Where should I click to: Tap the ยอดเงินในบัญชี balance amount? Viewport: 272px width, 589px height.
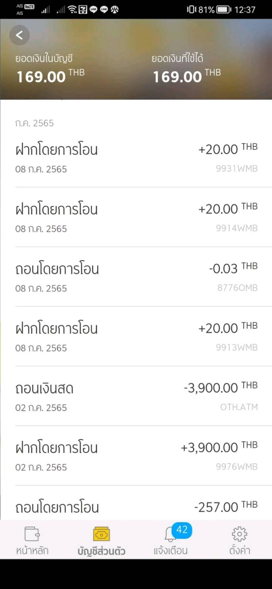tap(41, 77)
